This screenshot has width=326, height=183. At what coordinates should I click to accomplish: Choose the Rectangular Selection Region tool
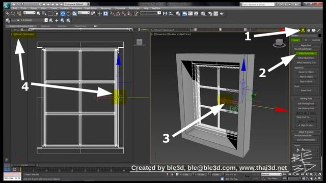[50, 14]
